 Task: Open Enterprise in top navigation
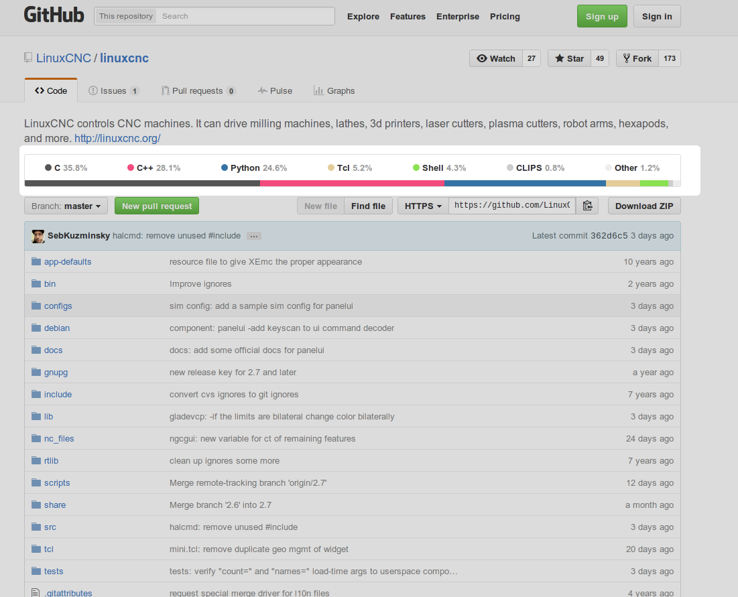coord(458,17)
